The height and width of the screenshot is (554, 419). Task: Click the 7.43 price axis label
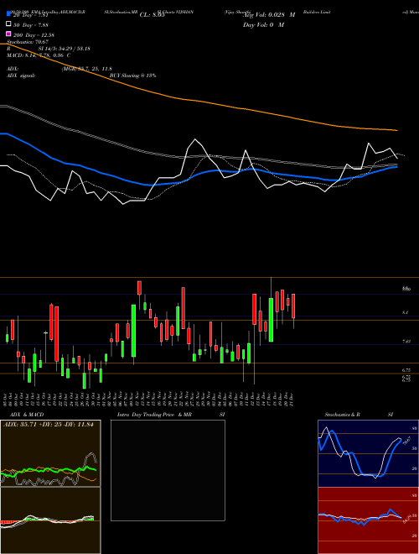point(406,342)
